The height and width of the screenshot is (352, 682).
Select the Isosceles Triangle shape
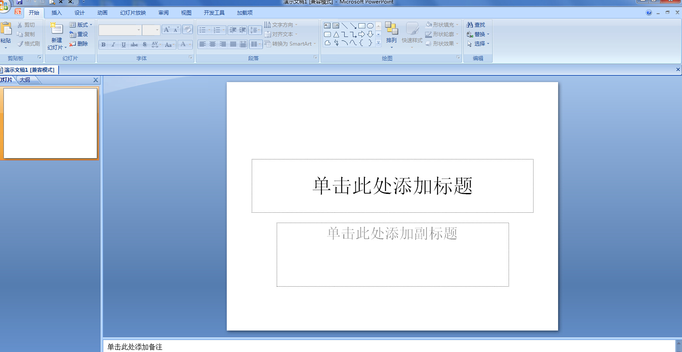tap(336, 34)
